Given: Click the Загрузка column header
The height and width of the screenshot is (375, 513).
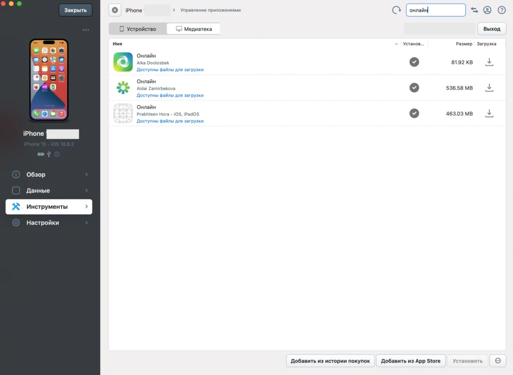Looking at the screenshot, I should pos(486,44).
